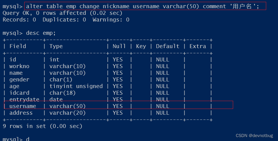Click the char(18) type value
Screen dimensions: 278x141
tap(62, 93)
